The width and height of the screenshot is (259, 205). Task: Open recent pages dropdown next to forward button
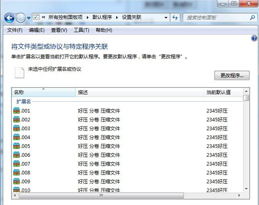tap(29, 18)
